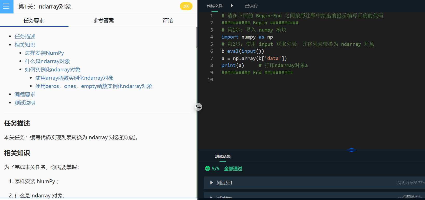Click list item 1. 怎样安装 NumPy
Image resolution: width=425 pixels, height=200 pixels.
pyautogui.click(x=34, y=181)
